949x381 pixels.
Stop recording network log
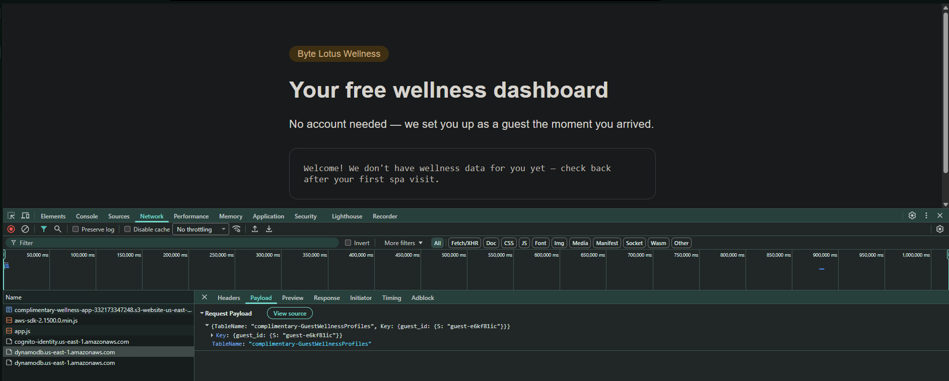pyautogui.click(x=11, y=229)
